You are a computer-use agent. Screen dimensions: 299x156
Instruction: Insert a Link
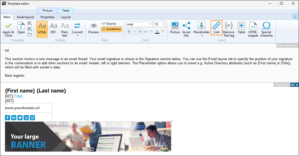pyautogui.click(x=216, y=28)
